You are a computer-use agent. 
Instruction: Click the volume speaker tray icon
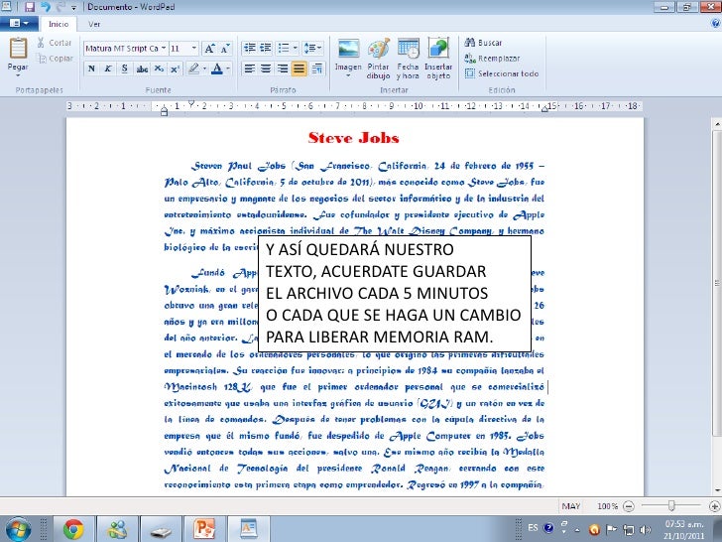[x=646, y=529]
